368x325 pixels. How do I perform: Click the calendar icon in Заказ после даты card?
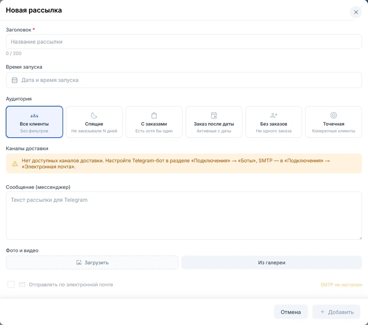(214, 115)
